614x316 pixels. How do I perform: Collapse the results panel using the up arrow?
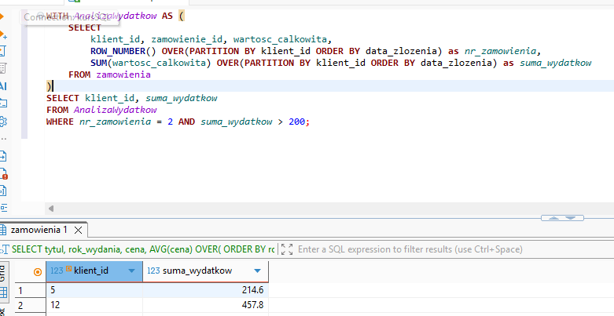[x=553, y=218]
